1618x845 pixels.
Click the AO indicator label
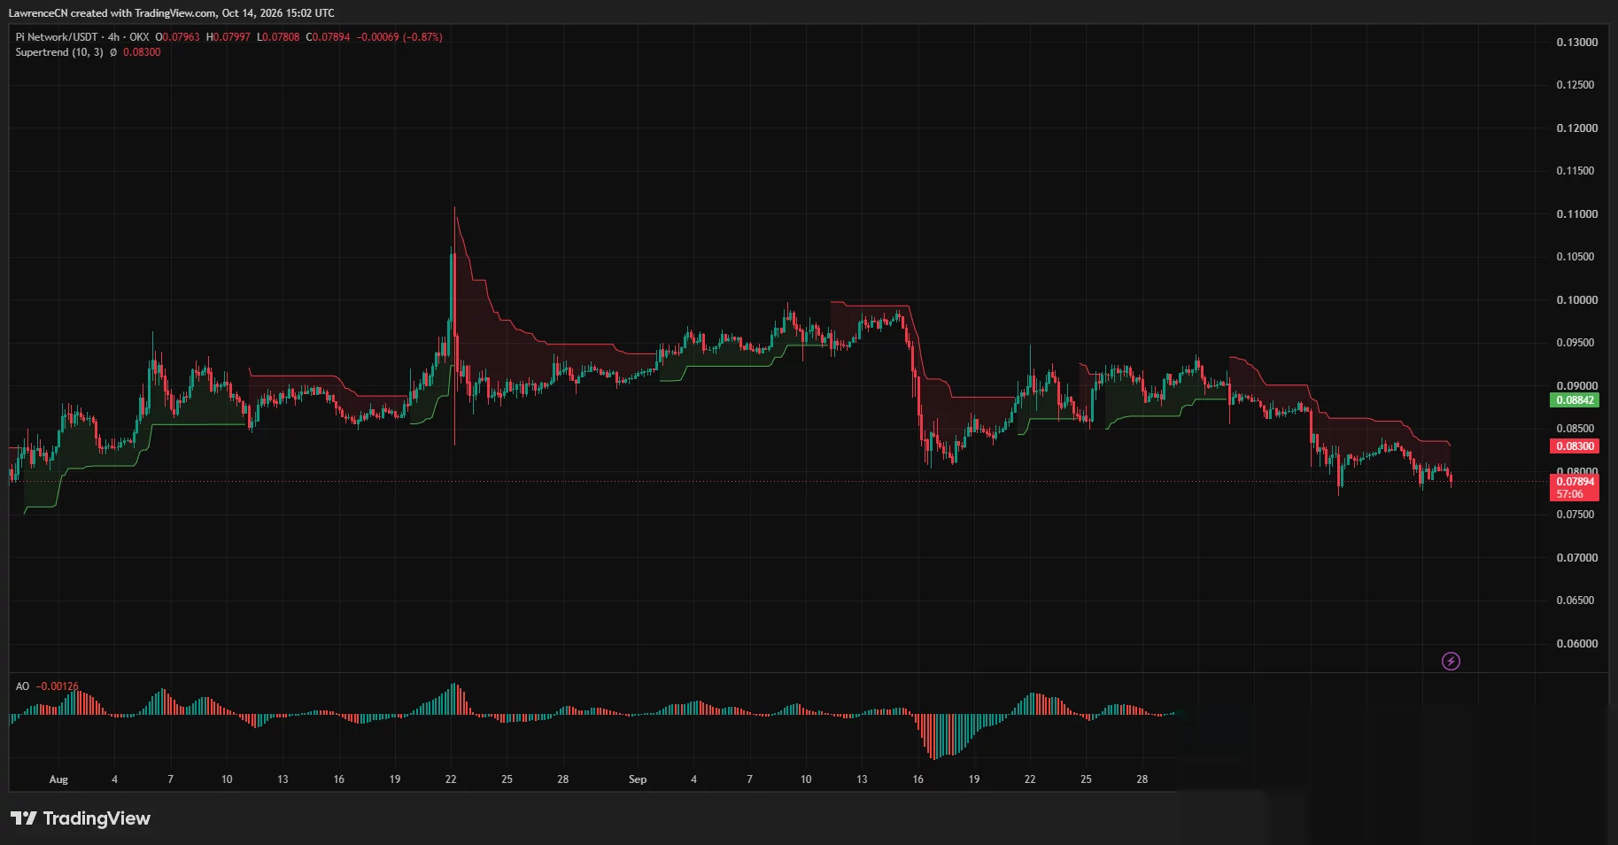(x=22, y=686)
